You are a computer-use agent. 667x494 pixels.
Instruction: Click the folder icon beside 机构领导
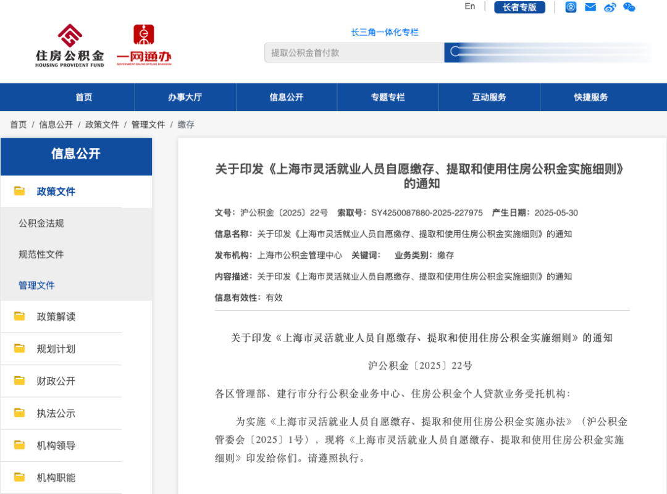(x=19, y=445)
